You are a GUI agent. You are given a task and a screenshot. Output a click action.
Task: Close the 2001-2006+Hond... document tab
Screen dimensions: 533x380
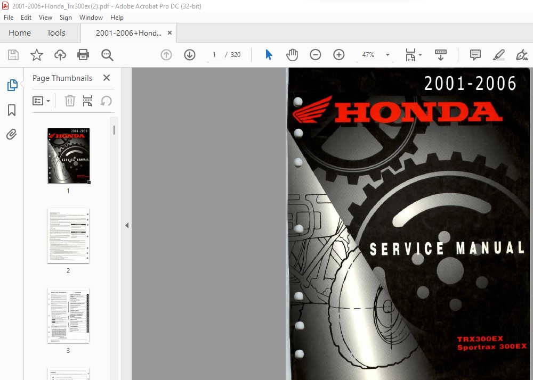pyautogui.click(x=169, y=32)
